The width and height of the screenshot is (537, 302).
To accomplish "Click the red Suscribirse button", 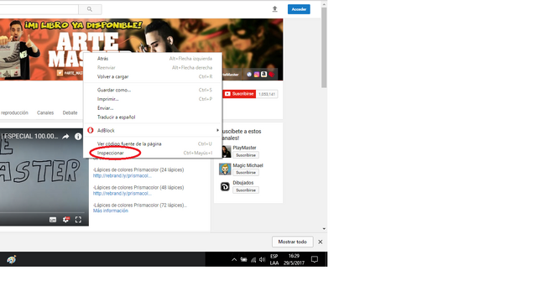I will pos(239,94).
